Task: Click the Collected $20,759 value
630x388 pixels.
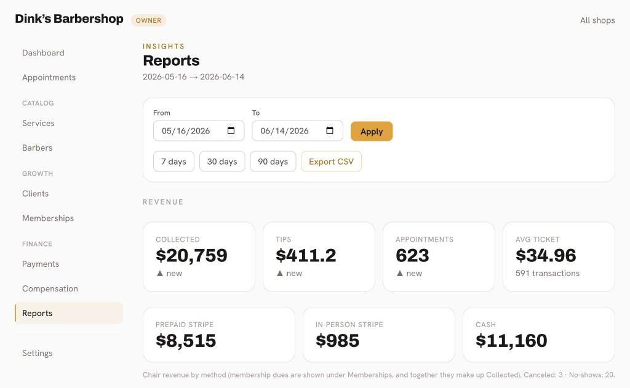Action: pos(192,255)
